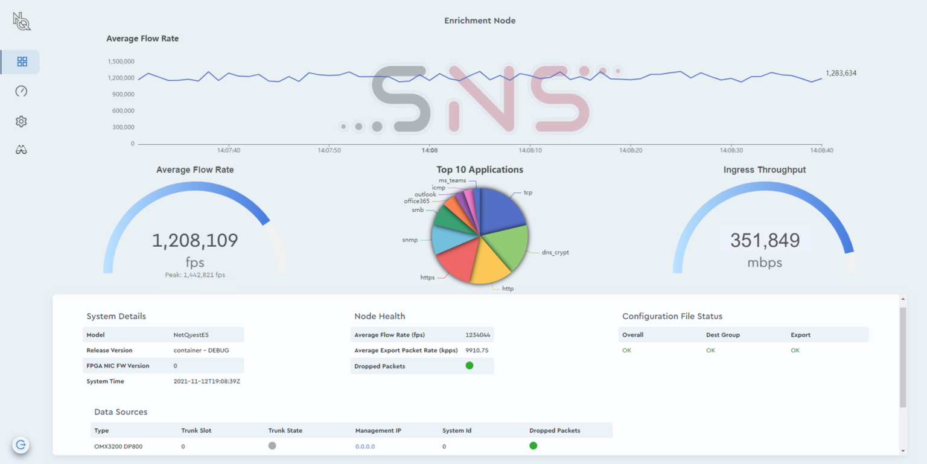Screen dimensions: 927x464
Task: Click Node Health Dropped Packets green indicator
Action: tap(470, 366)
